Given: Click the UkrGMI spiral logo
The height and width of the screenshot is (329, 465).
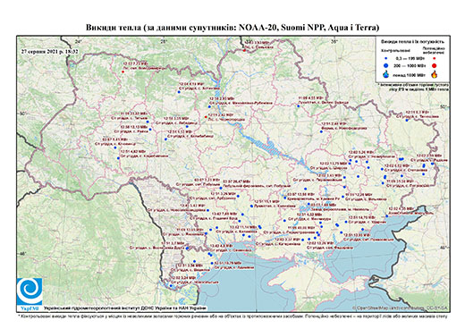Looking at the screenshot, I should 30,291.
